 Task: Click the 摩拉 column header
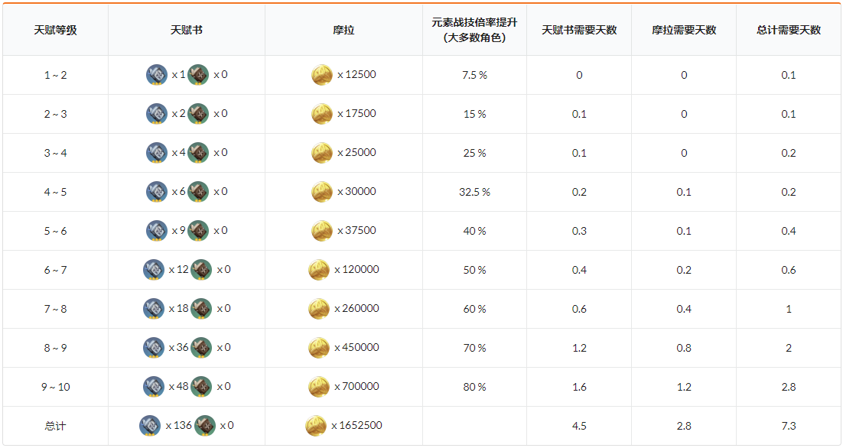pos(343,30)
